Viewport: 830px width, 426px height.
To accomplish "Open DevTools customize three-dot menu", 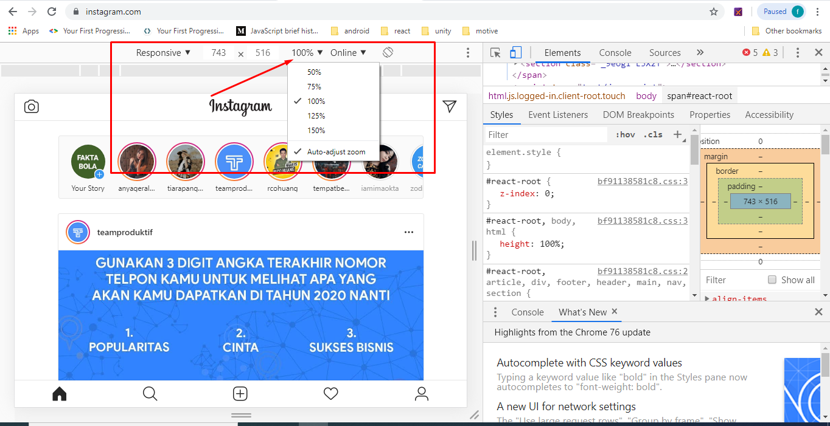I will pos(798,53).
